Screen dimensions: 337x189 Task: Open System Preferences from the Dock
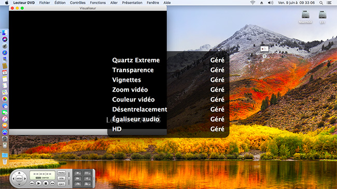click(x=5, y=139)
